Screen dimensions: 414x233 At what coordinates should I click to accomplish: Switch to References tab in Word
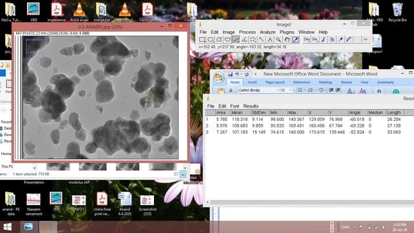tap(301, 82)
